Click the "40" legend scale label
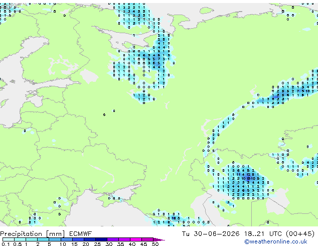The height and width of the screenshot is (246, 318). coord(132,244)
